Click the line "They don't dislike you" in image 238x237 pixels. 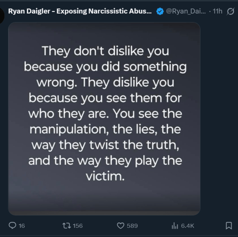tap(105, 51)
